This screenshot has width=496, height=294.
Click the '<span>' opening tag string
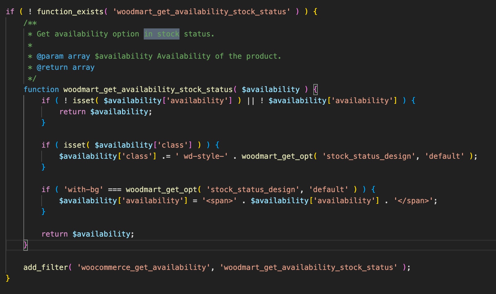click(x=220, y=201)
